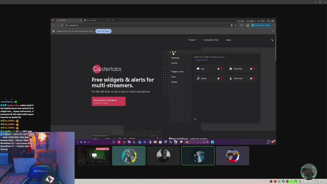Reload the Casterlabs page
Viewport: 327px width, 184px height.
[x=62, y=25]
